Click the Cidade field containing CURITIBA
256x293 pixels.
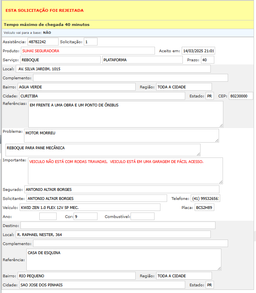click(102, 96)
